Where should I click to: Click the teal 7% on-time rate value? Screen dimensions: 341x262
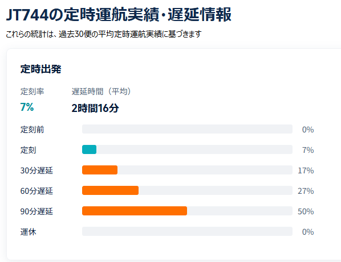(27, 107)
